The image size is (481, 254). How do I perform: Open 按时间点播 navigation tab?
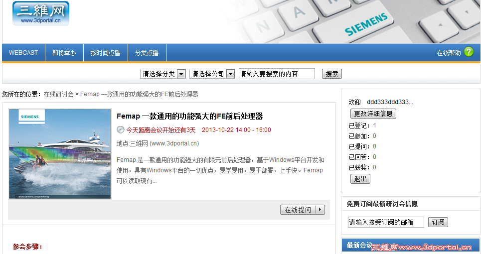(105, 53)
